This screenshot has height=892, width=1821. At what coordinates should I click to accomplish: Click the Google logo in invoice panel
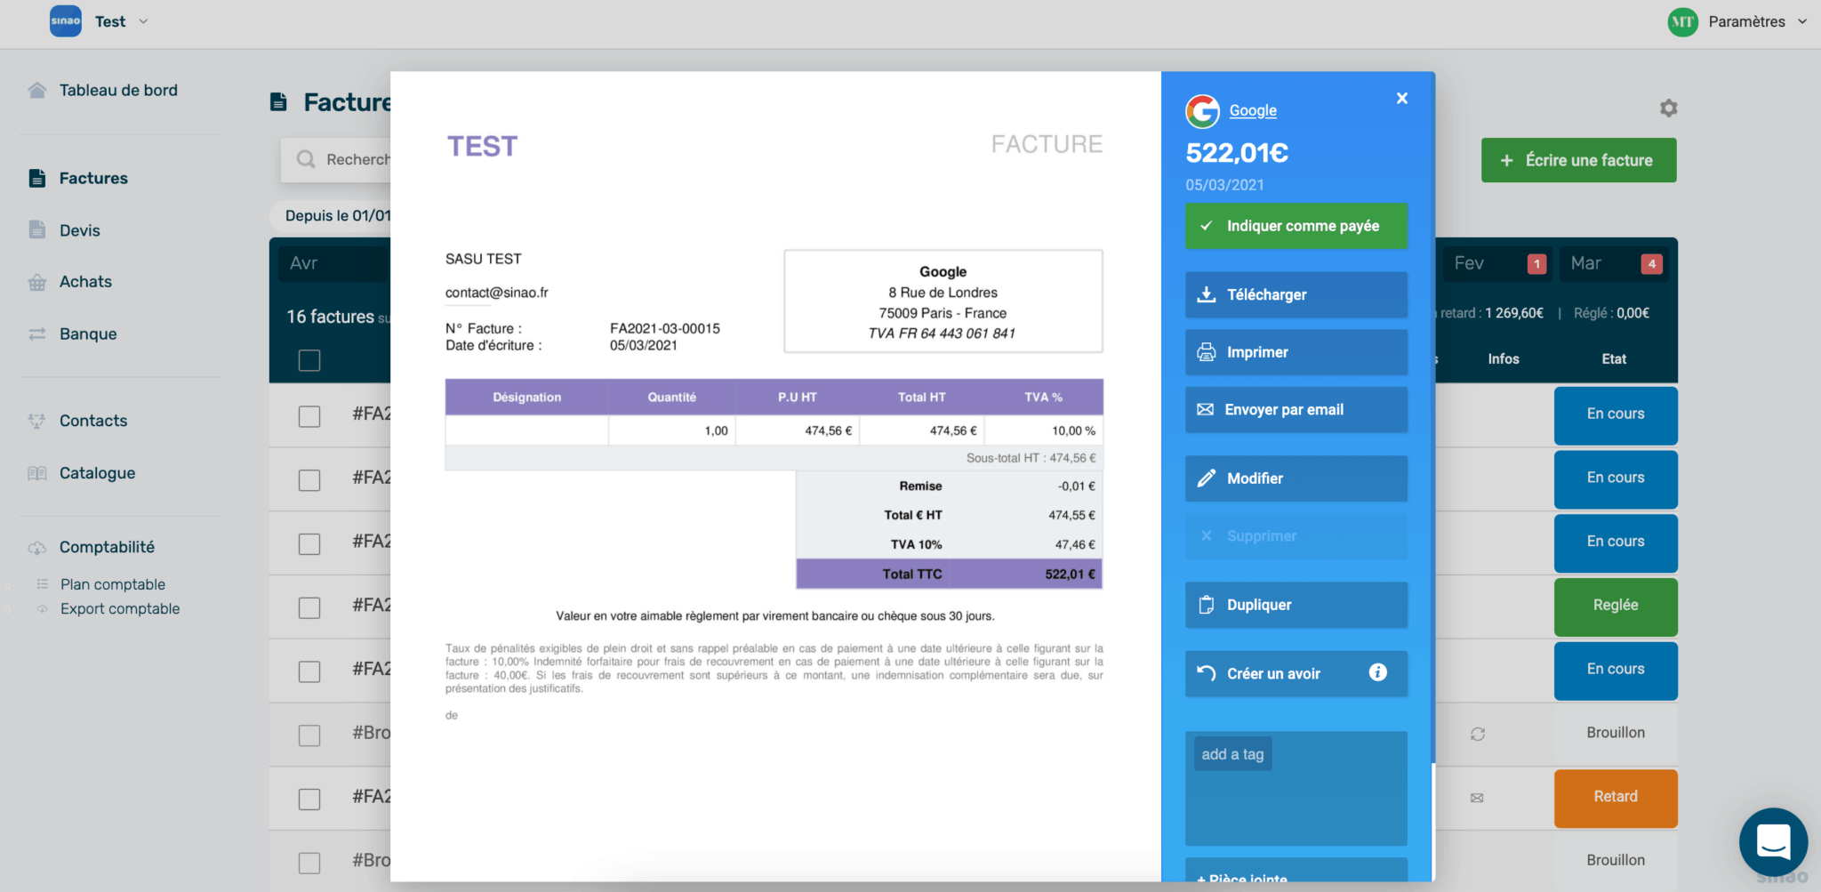point(1202,111)
